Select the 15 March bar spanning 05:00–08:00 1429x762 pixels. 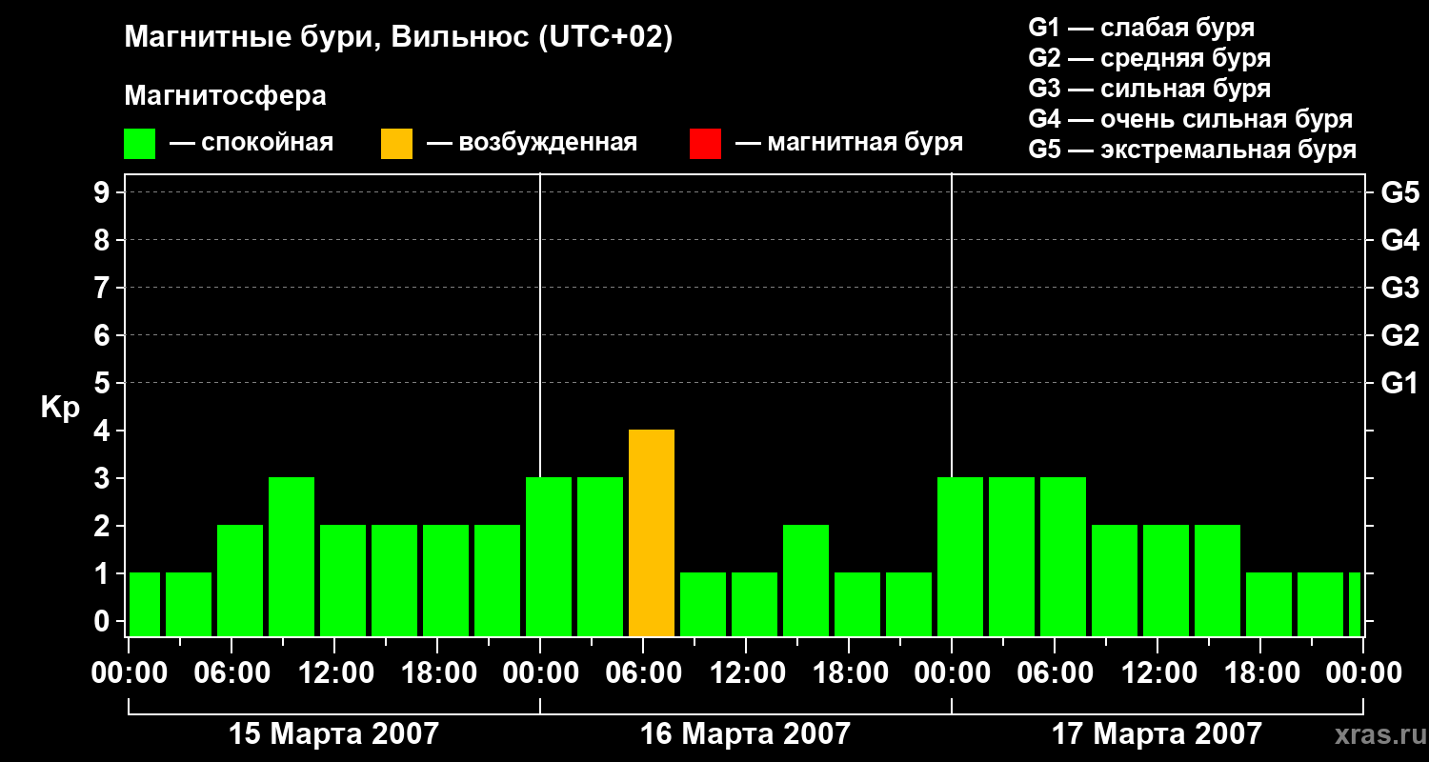pos(240,581)
